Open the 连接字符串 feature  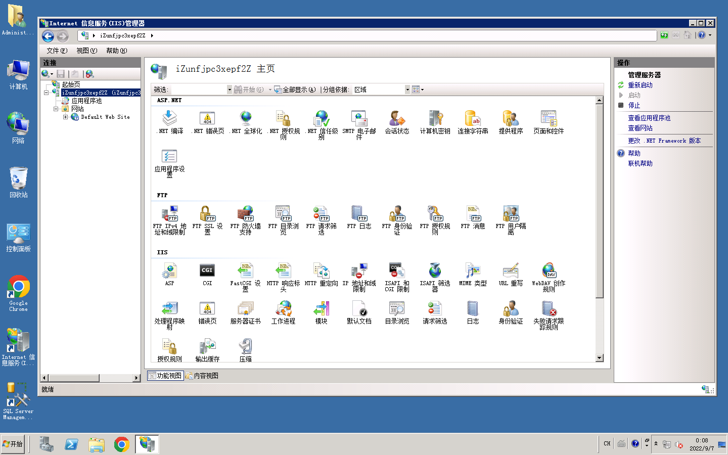[473, 122]
